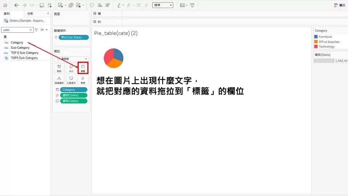Viewport: 348px width, 196px height.
Task: Click the 大小 size marks button
Action: tap(71, 68)
